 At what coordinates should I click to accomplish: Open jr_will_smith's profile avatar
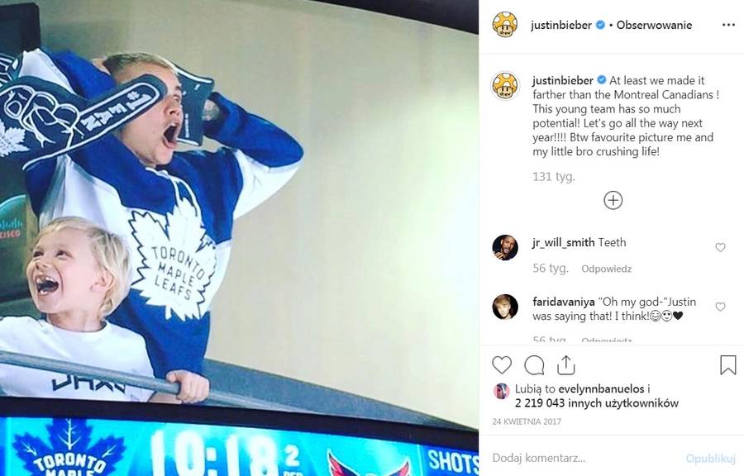(x=505, y=247)
